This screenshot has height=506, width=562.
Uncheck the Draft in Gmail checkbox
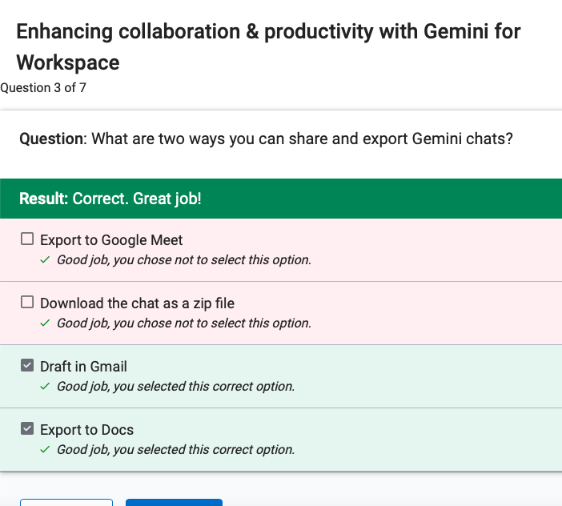click(27, 366)
